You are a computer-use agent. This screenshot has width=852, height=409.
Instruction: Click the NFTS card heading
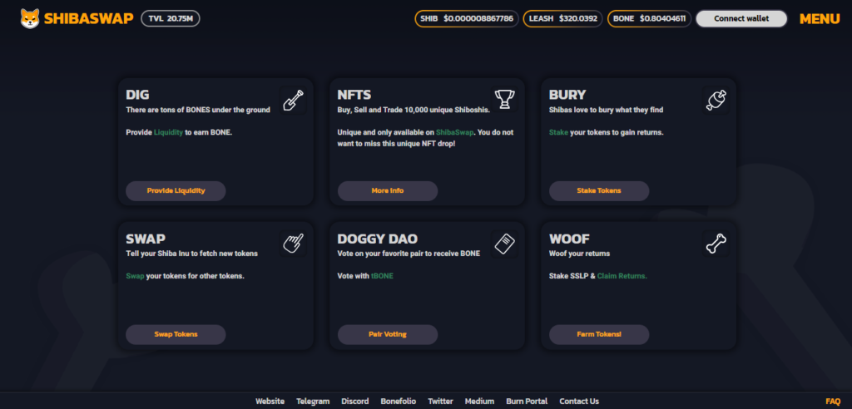(x=354, y=95)
